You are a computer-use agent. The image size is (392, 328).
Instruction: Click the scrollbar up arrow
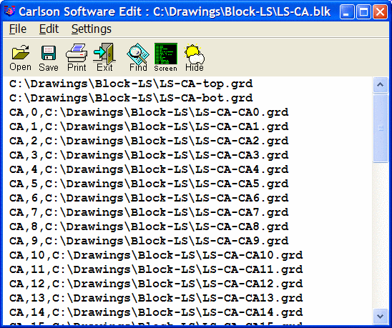(x=381, y=85)
